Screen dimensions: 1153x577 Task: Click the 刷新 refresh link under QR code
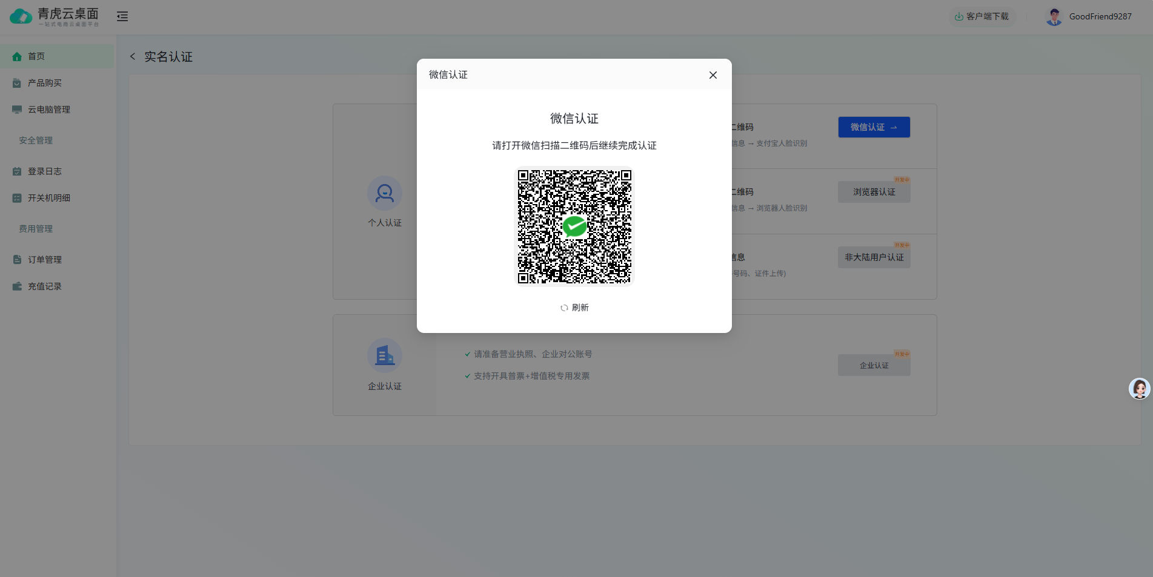(574, 308)
